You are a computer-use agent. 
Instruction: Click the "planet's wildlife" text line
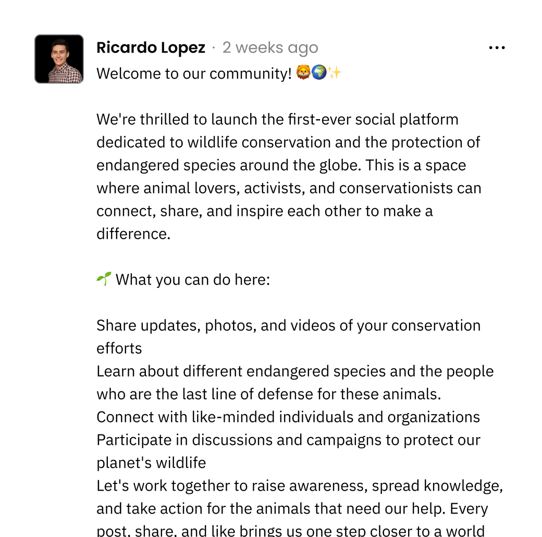151,463
